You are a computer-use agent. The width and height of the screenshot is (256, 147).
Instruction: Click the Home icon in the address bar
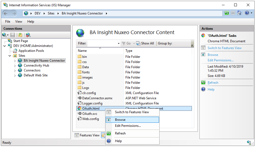pos(239,13)
